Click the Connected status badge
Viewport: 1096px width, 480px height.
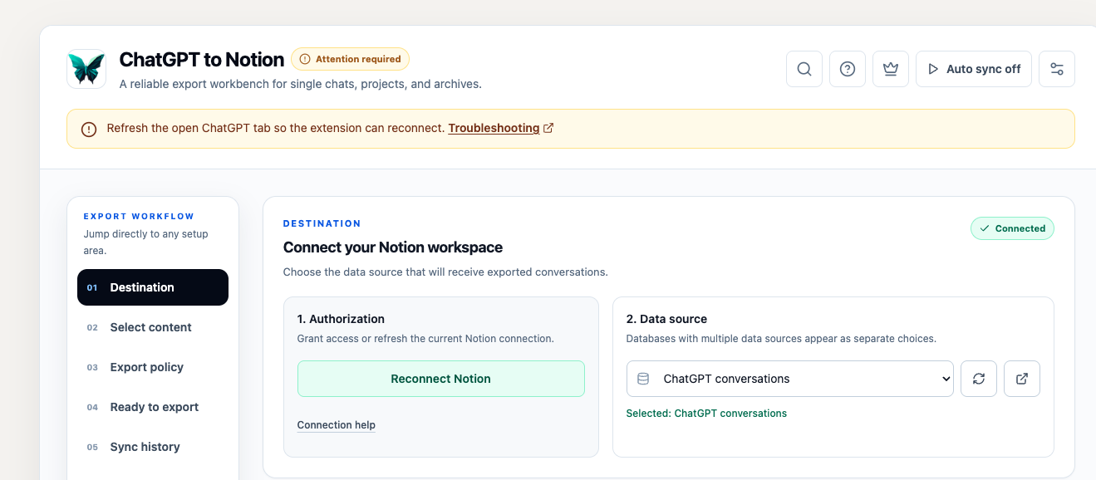(1012, 228)
